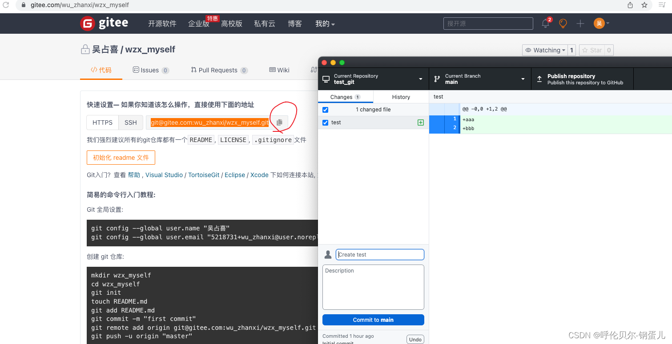Switch to the History tab
The image size is (672, 344).
point(401,97)
